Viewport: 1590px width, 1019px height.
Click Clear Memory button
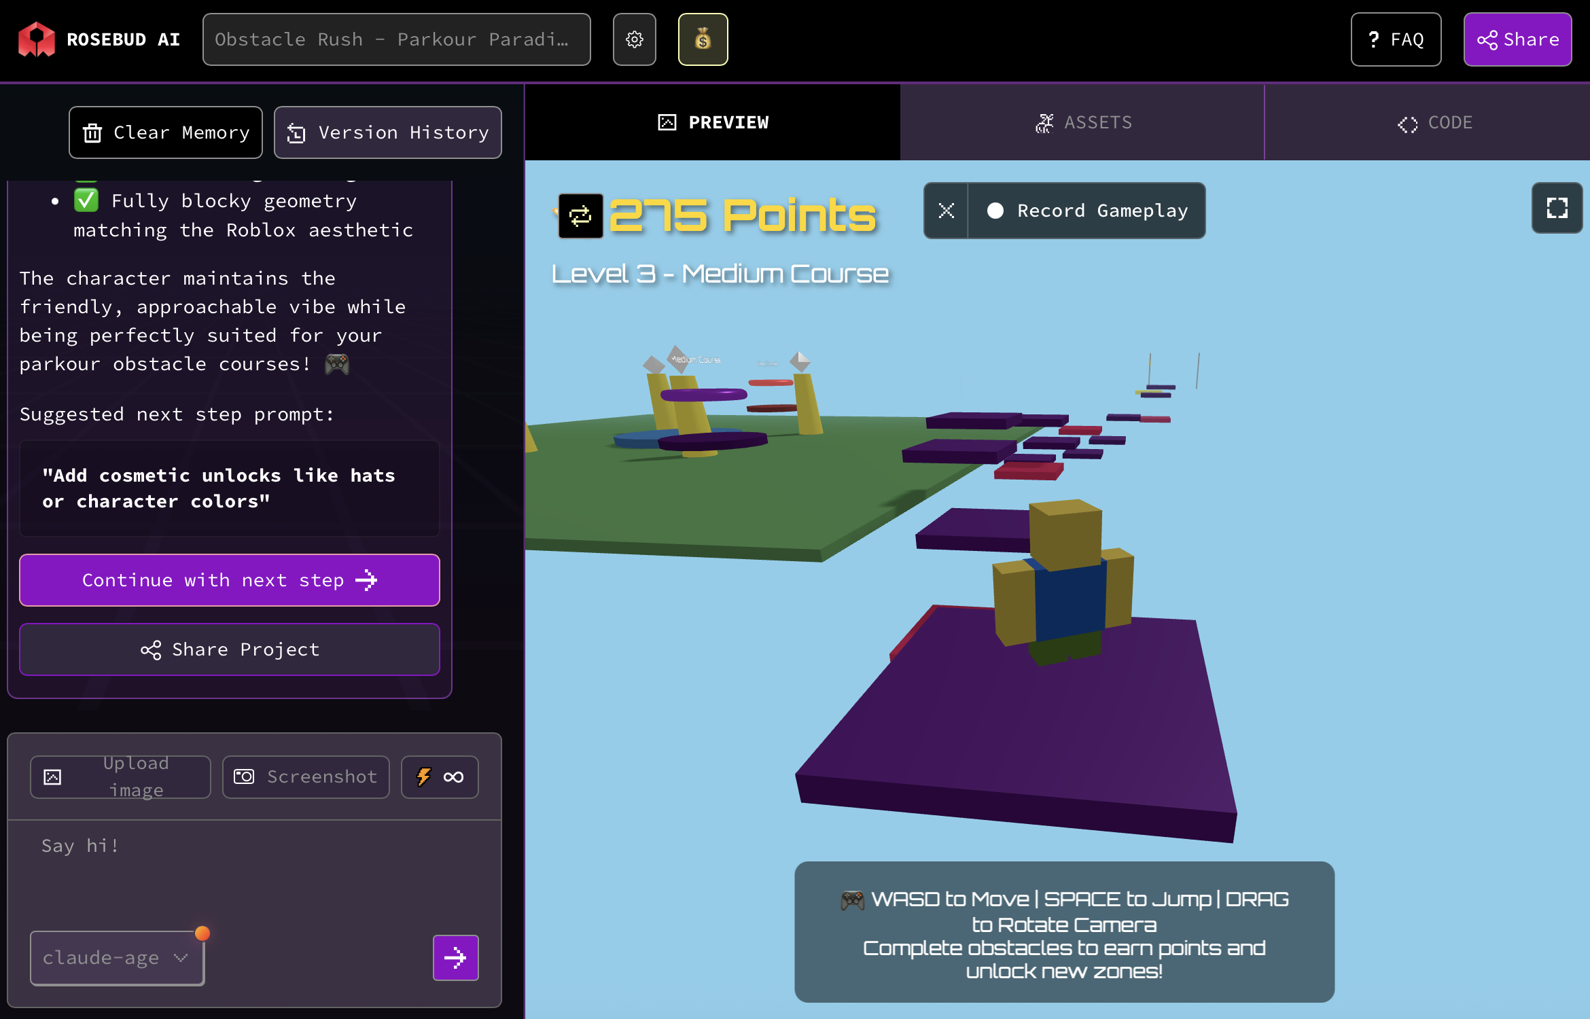click(x=166, y=132)
